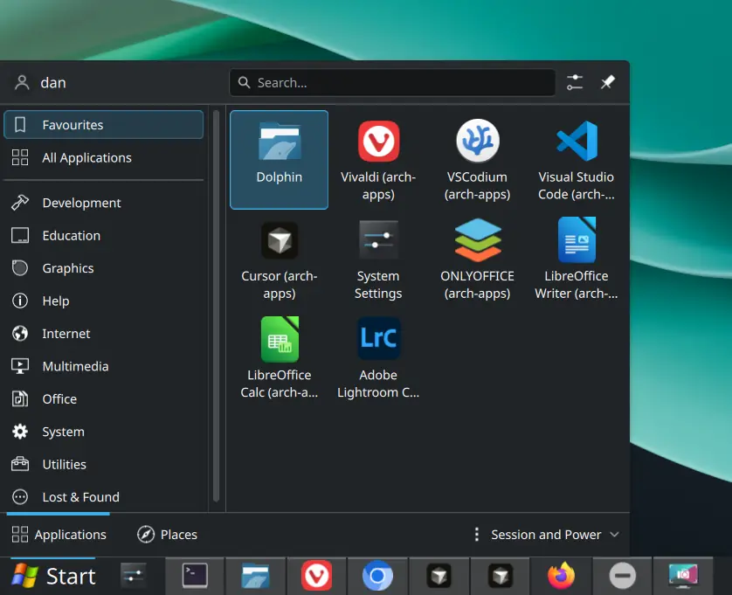This screenshot has height=595, width=732.
Task: Toggle the pin to keep launcher open
Action: pyautogui.click(x=608, y=82)
